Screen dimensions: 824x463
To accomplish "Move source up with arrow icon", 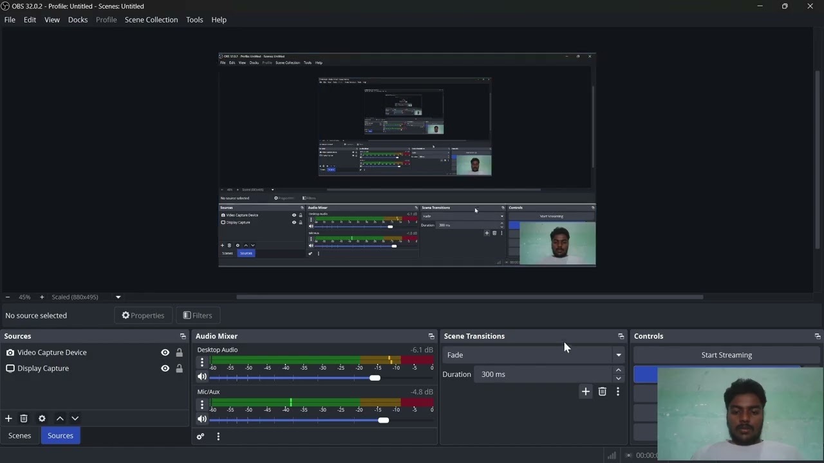I will click(60, 419).
